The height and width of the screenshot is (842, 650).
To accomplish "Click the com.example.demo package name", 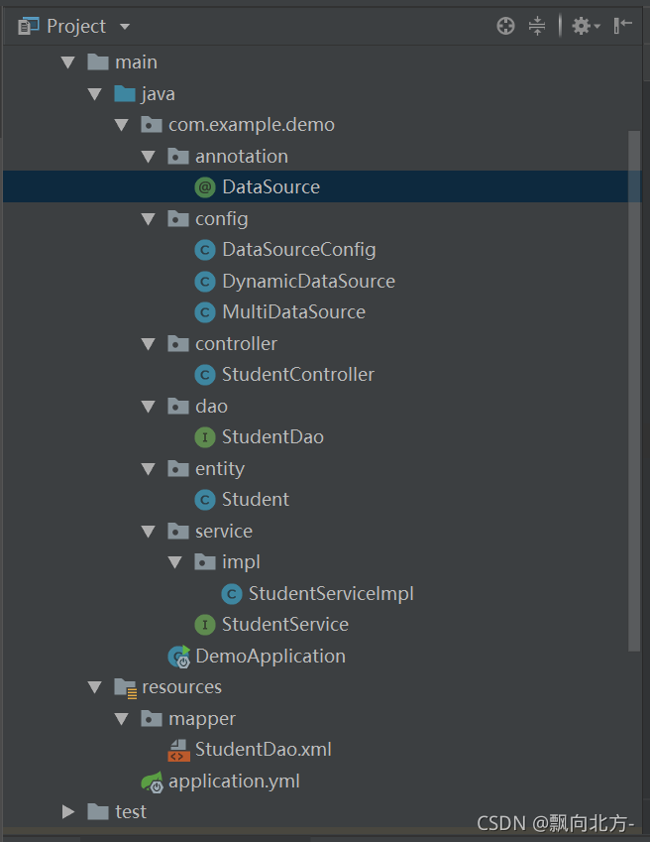I will (251, 124).
